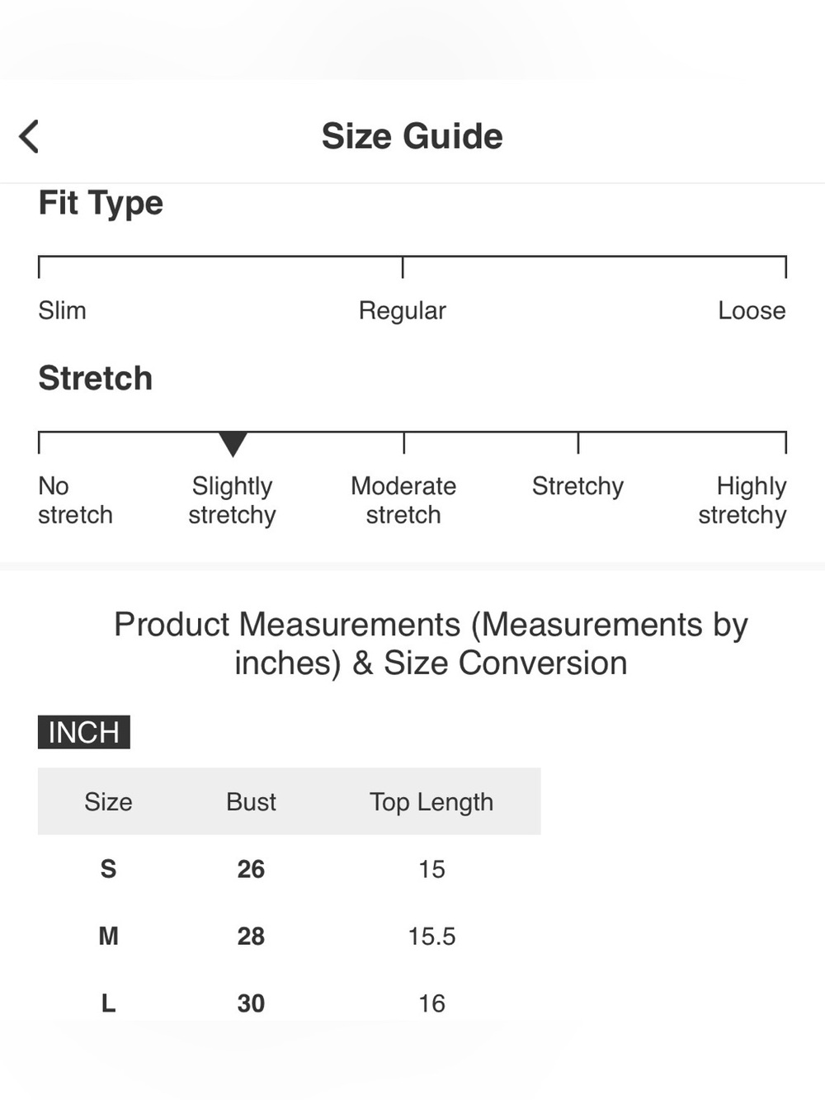Click the Bust column header
This screenshot has height=1100, width=825.
[251, 801]
